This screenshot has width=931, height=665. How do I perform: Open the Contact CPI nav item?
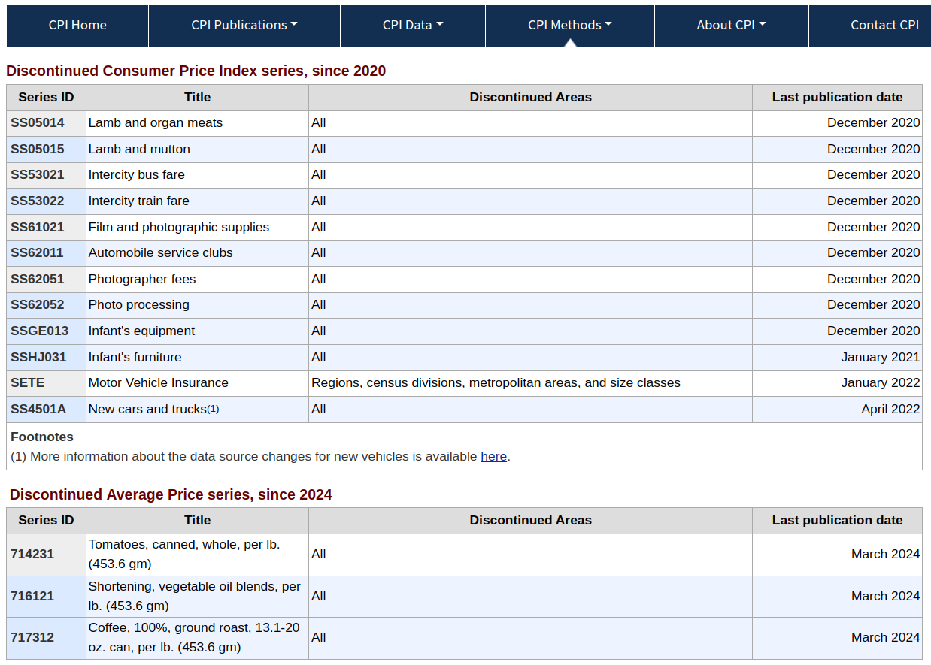coord(884,25)
